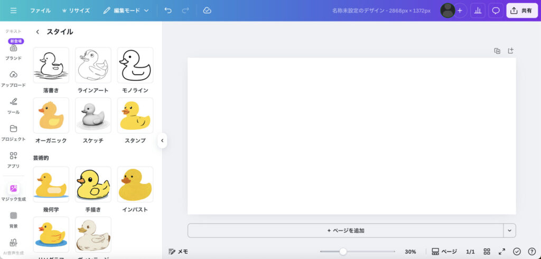Click the 30% zoom level
The height and width of the screenshot is (259, 541).
[410, 252]
